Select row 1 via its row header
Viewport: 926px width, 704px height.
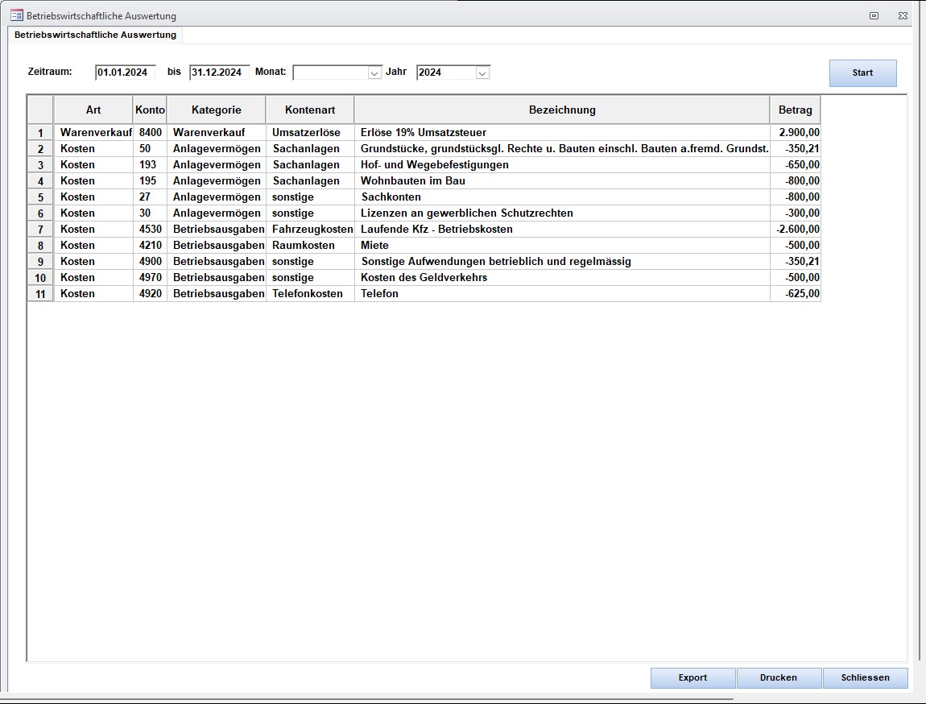(x=40, y=133)
